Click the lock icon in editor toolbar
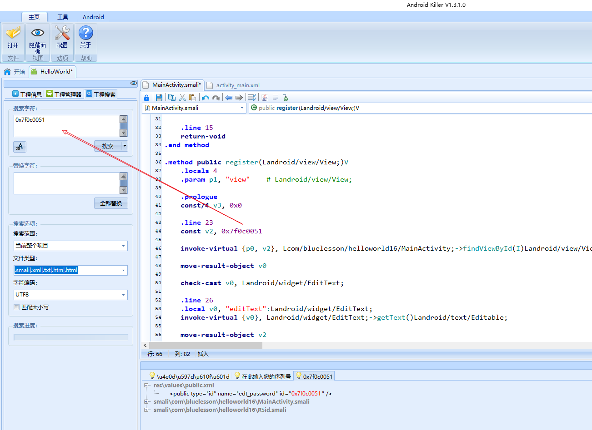This screenshot has width=592, height=430. [146, 98]
